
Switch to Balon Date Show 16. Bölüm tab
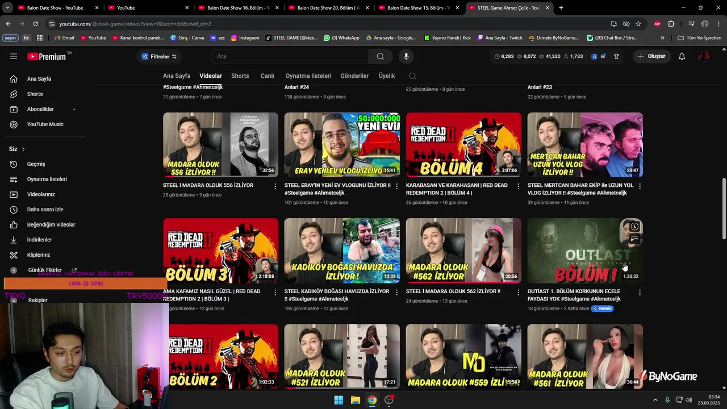(x=239, y=8)
